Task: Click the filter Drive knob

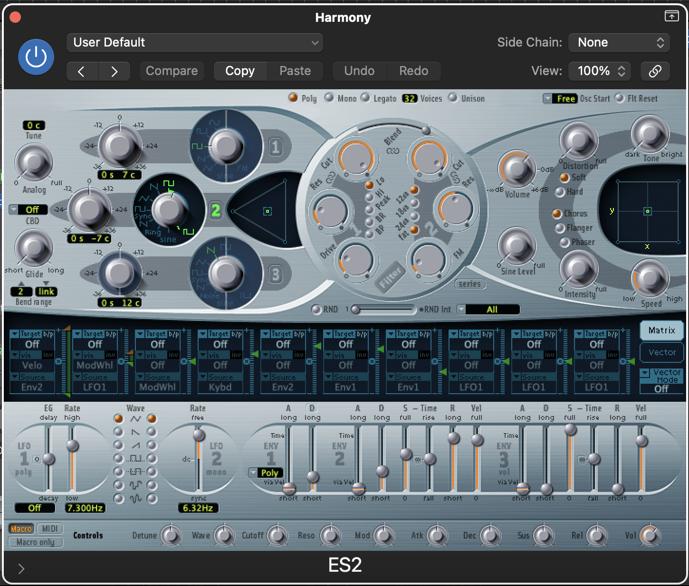Action: (356, 259)
